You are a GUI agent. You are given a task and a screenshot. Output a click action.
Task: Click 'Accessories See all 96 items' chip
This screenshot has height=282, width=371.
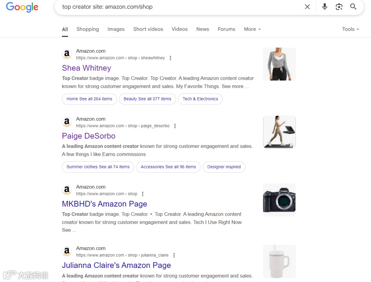click(168, 167)
